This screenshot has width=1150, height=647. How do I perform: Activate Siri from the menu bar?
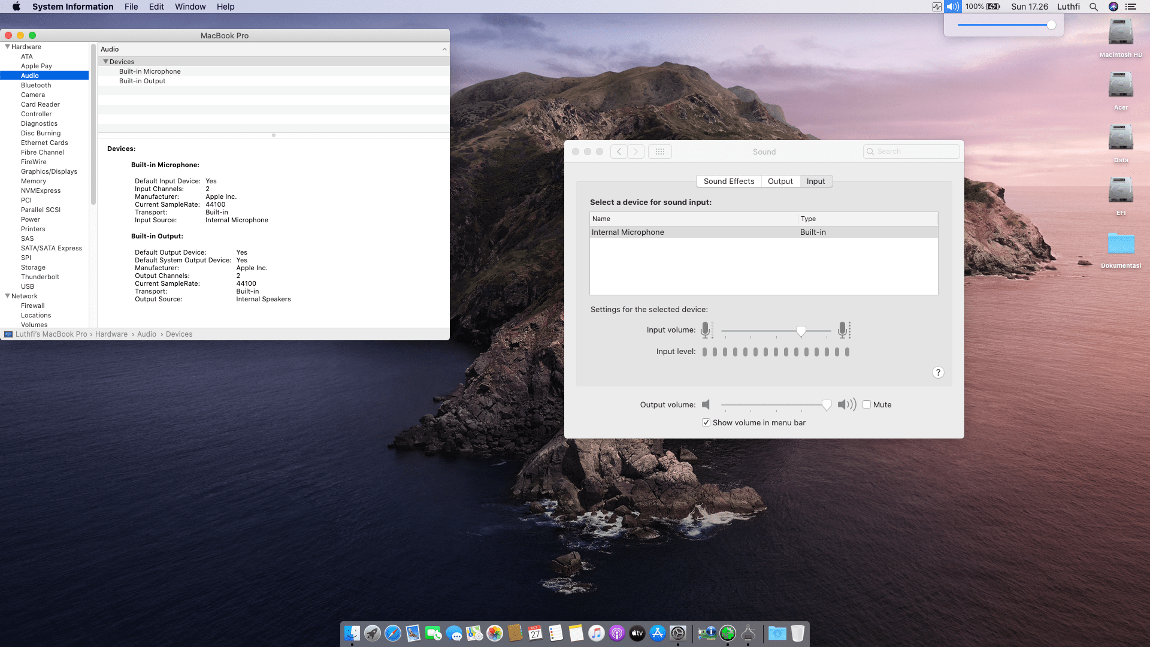tap(1114, 7)
